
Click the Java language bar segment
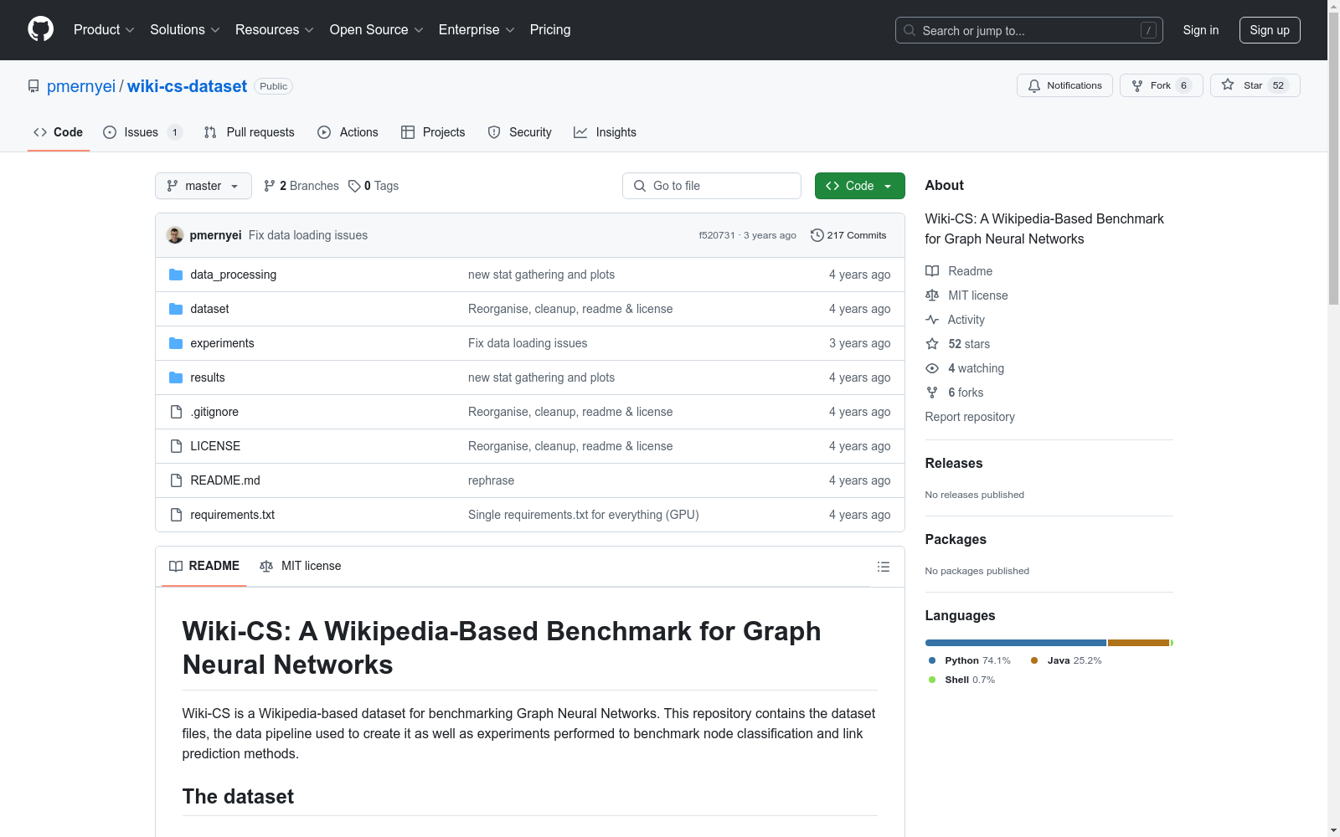[1138, 643]
